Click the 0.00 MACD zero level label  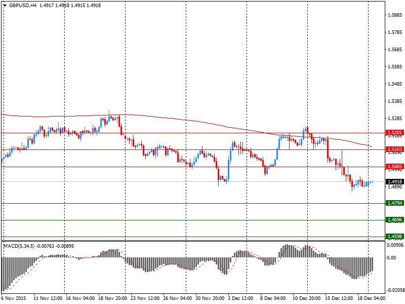391,258
